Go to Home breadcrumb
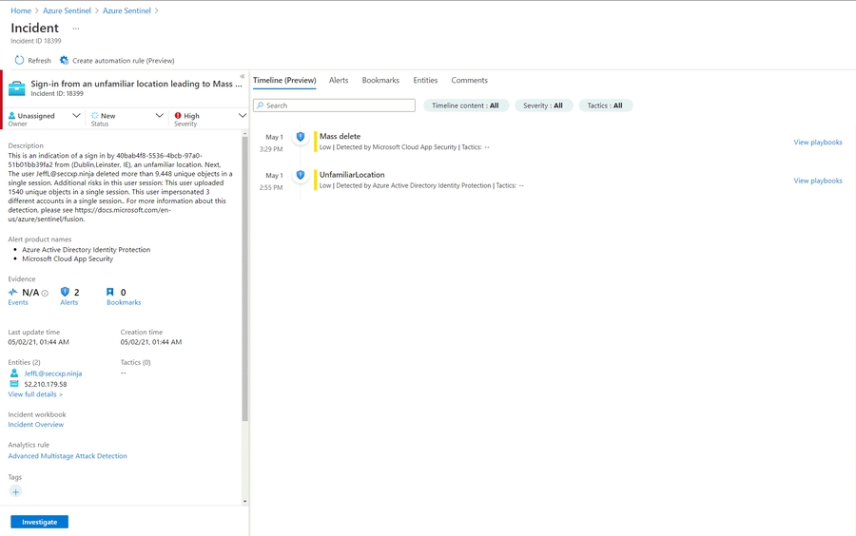Image resolution: width=856 pixels, height=536 pixels. tap(21, 10)
